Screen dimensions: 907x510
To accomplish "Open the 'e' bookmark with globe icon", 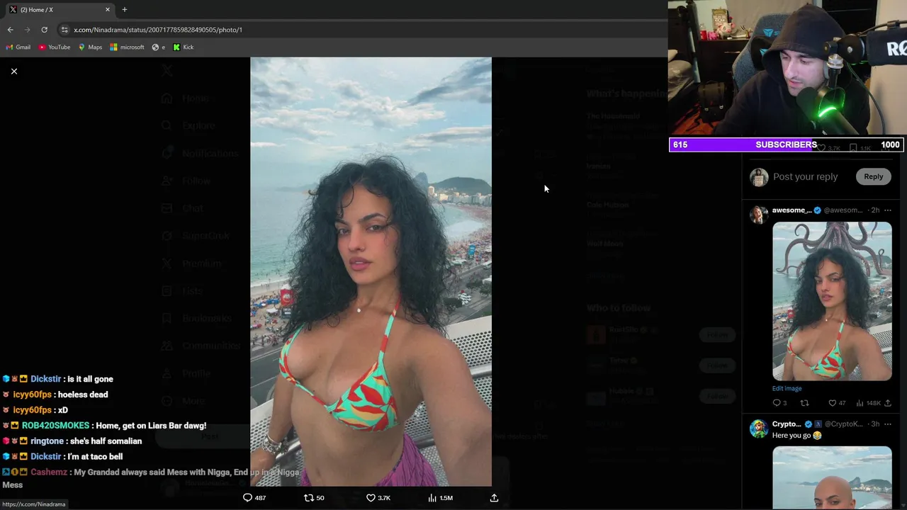I will tap(159, 47).
